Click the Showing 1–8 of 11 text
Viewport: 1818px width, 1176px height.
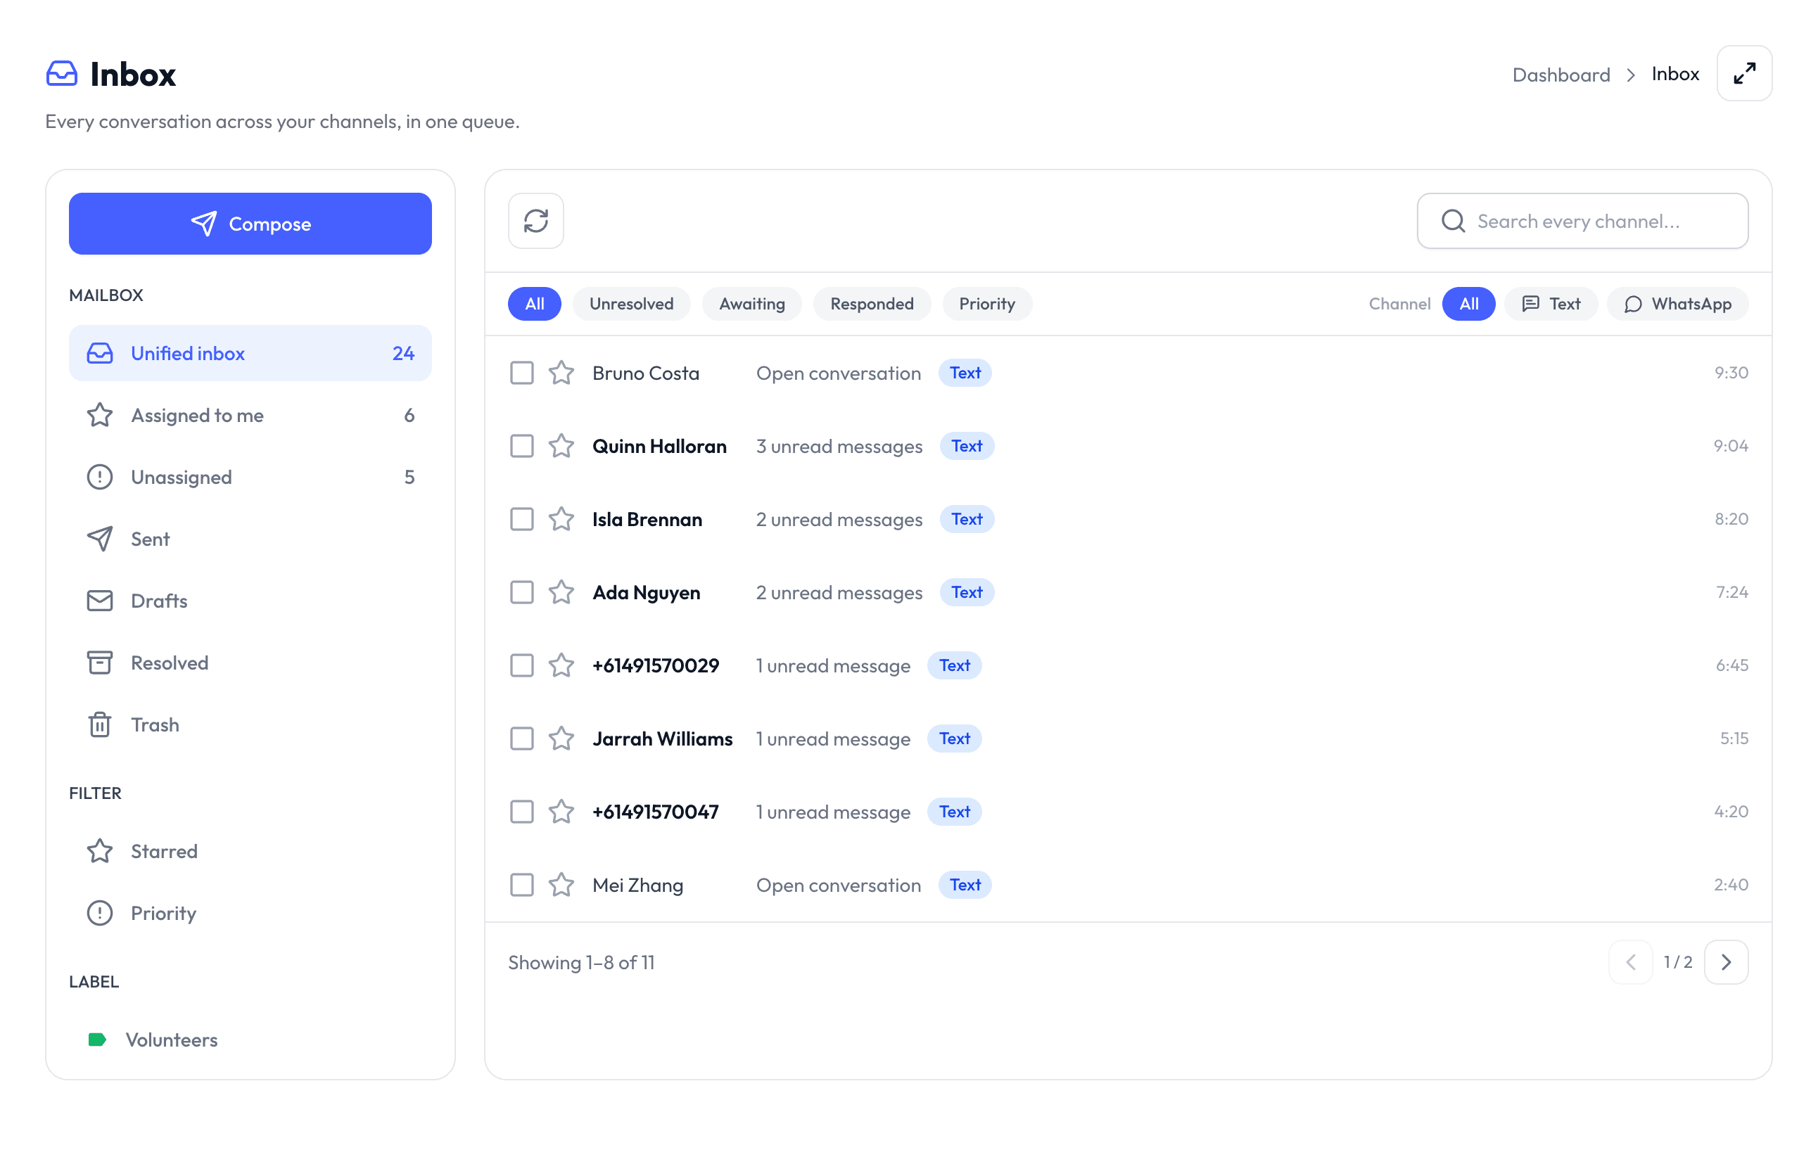click(x=581, y=962)
